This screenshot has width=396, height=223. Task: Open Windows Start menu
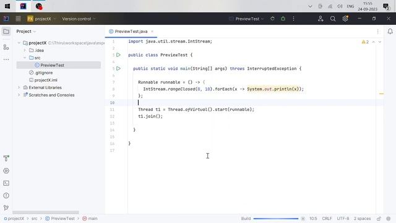click(7, 6)
